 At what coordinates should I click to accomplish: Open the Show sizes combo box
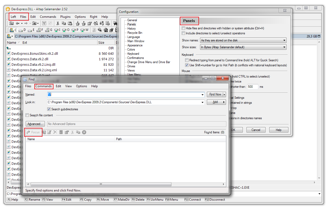243,47
